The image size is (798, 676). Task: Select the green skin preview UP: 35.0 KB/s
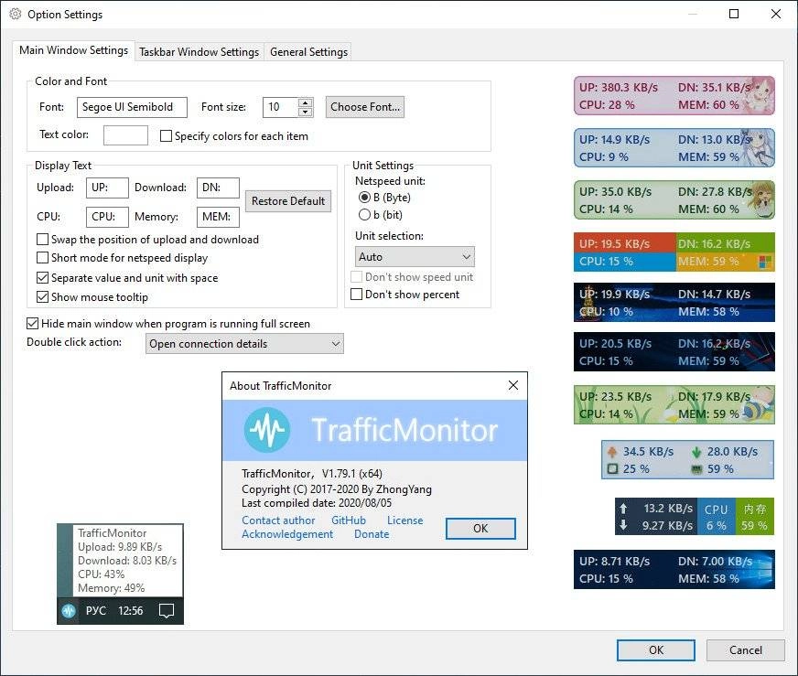(x=674, y=200)
